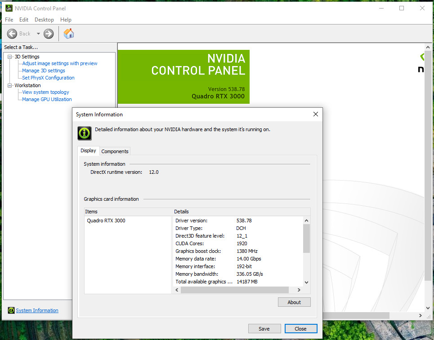Click the Workstation tree label
Screen dimensions: 434x340
click(28, 85)
